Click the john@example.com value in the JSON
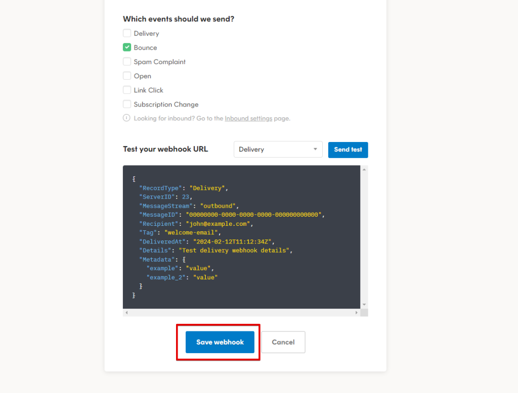518x393 pixels. click(x=219, y=224)
